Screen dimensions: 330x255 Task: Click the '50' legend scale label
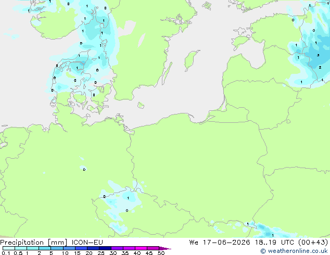161,253
